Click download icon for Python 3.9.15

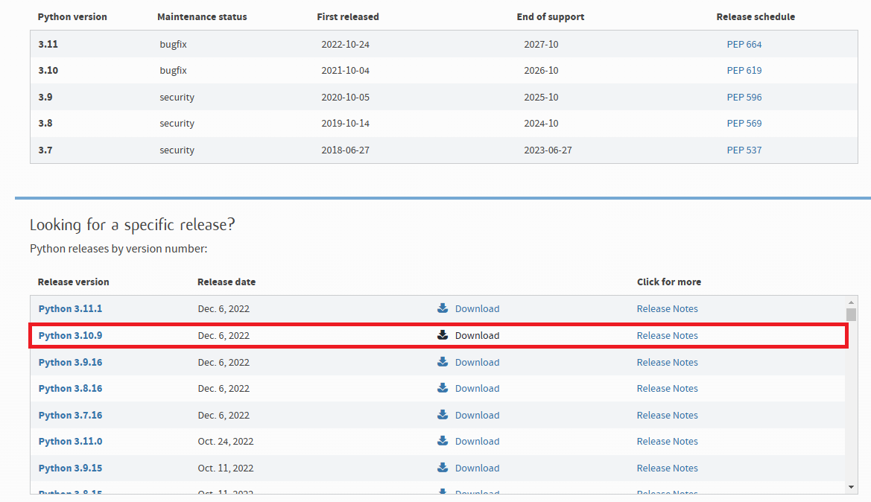click(x=443, y=467)
